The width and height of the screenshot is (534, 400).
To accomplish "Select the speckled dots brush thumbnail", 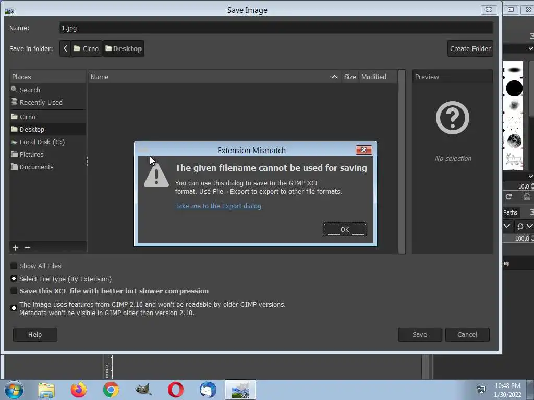I will pos(514,123).
